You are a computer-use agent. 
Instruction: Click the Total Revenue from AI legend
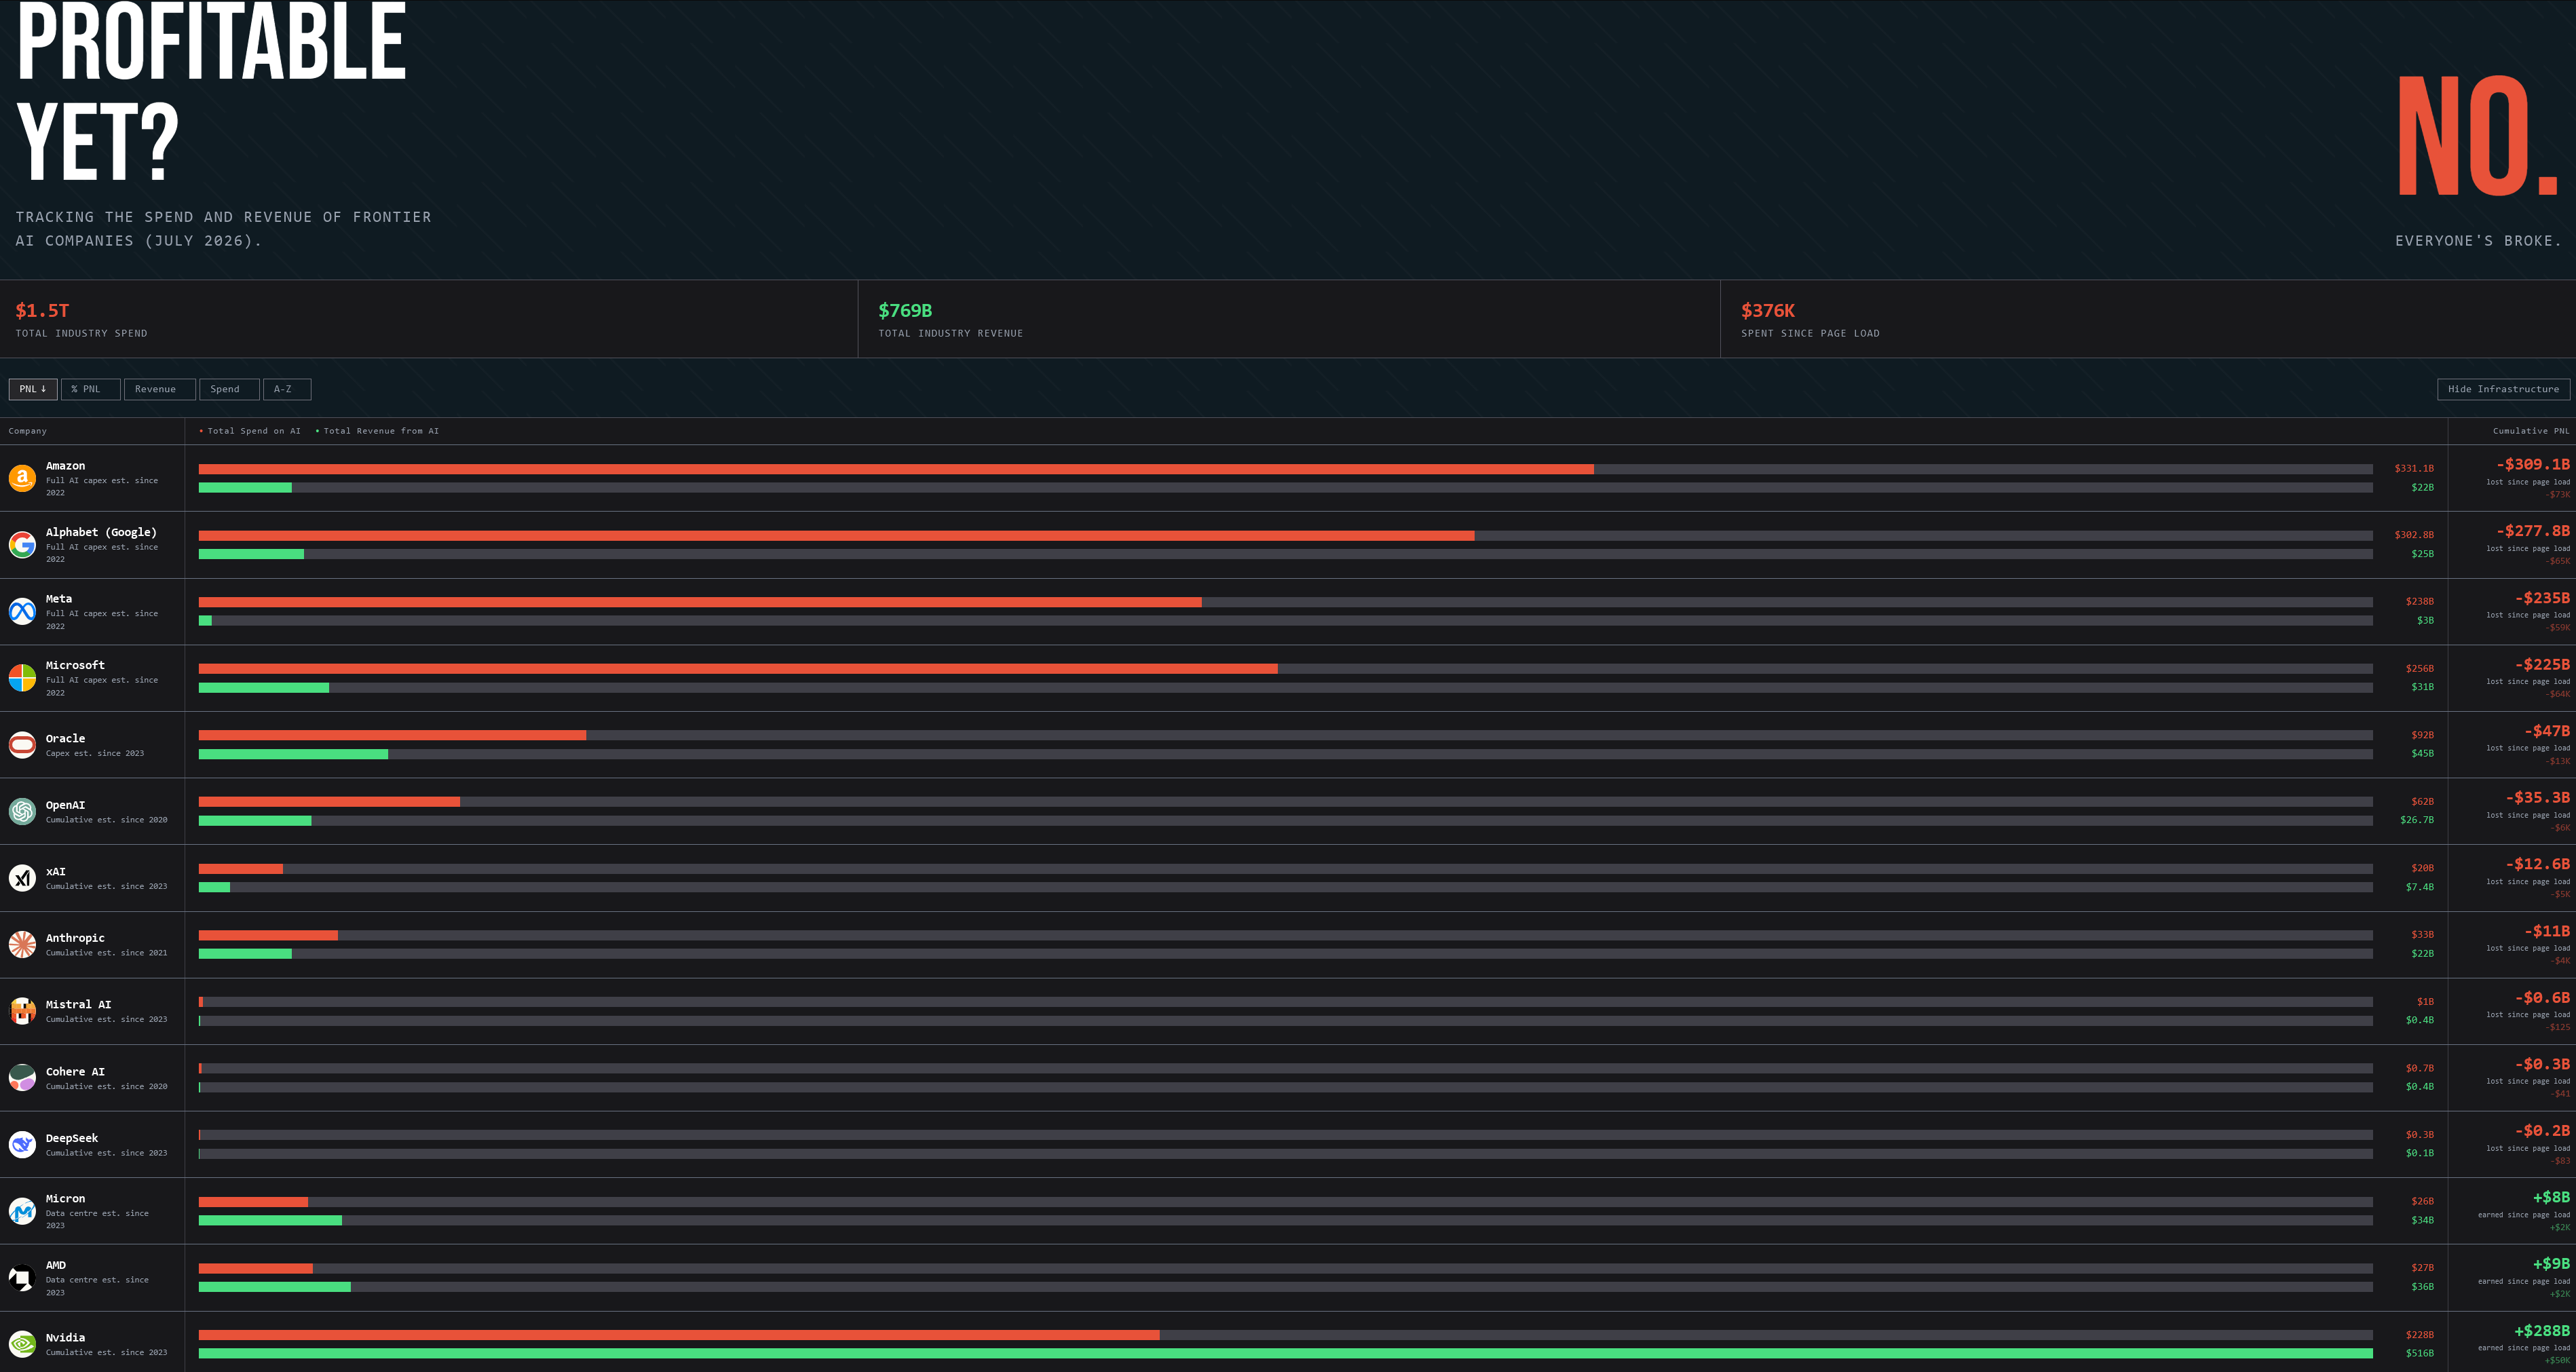pos(377,431)
